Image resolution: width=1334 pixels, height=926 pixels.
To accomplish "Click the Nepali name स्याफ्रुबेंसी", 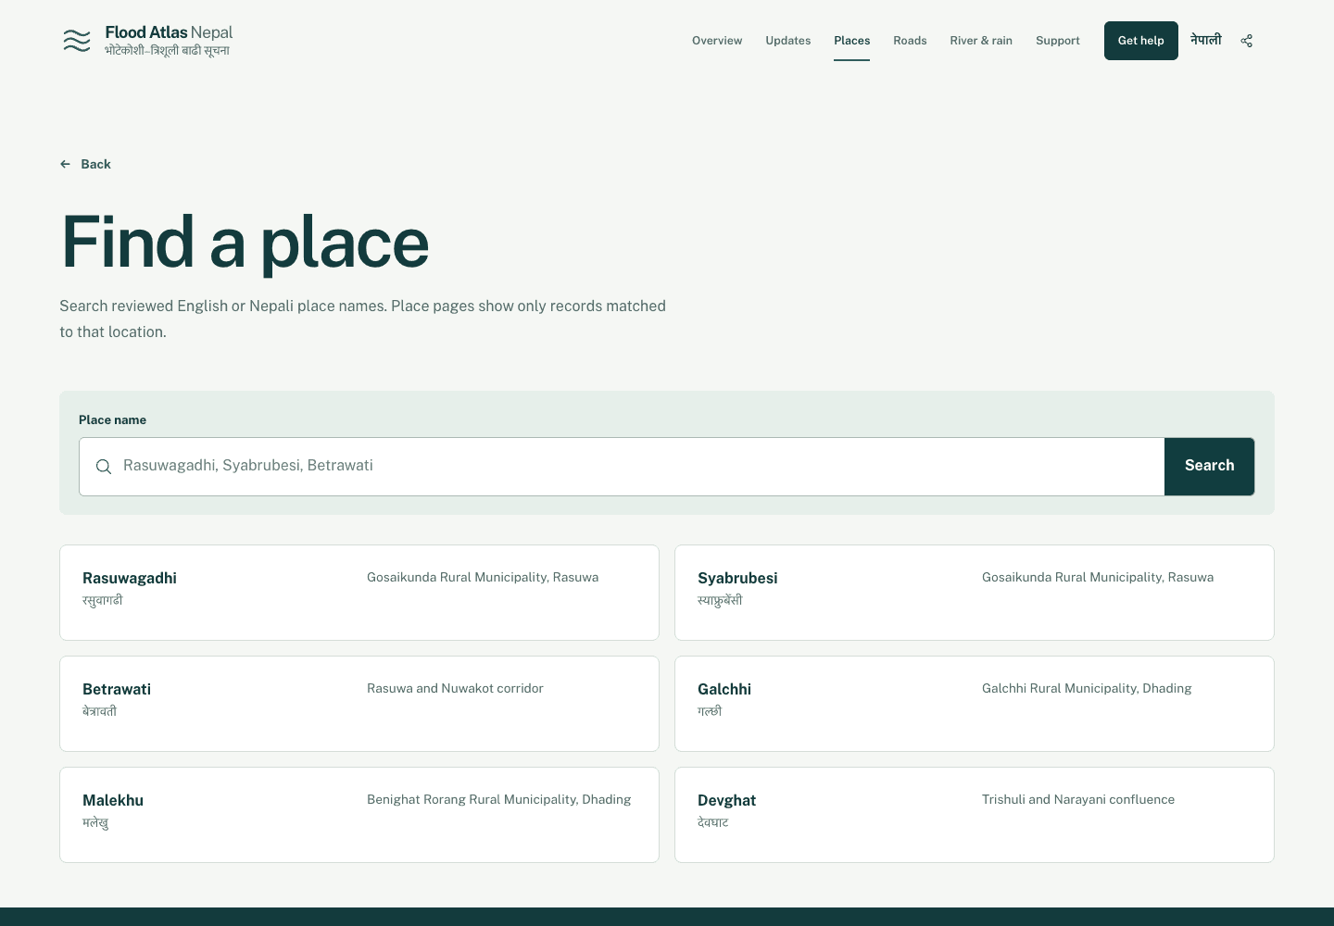I will point(720,600).
